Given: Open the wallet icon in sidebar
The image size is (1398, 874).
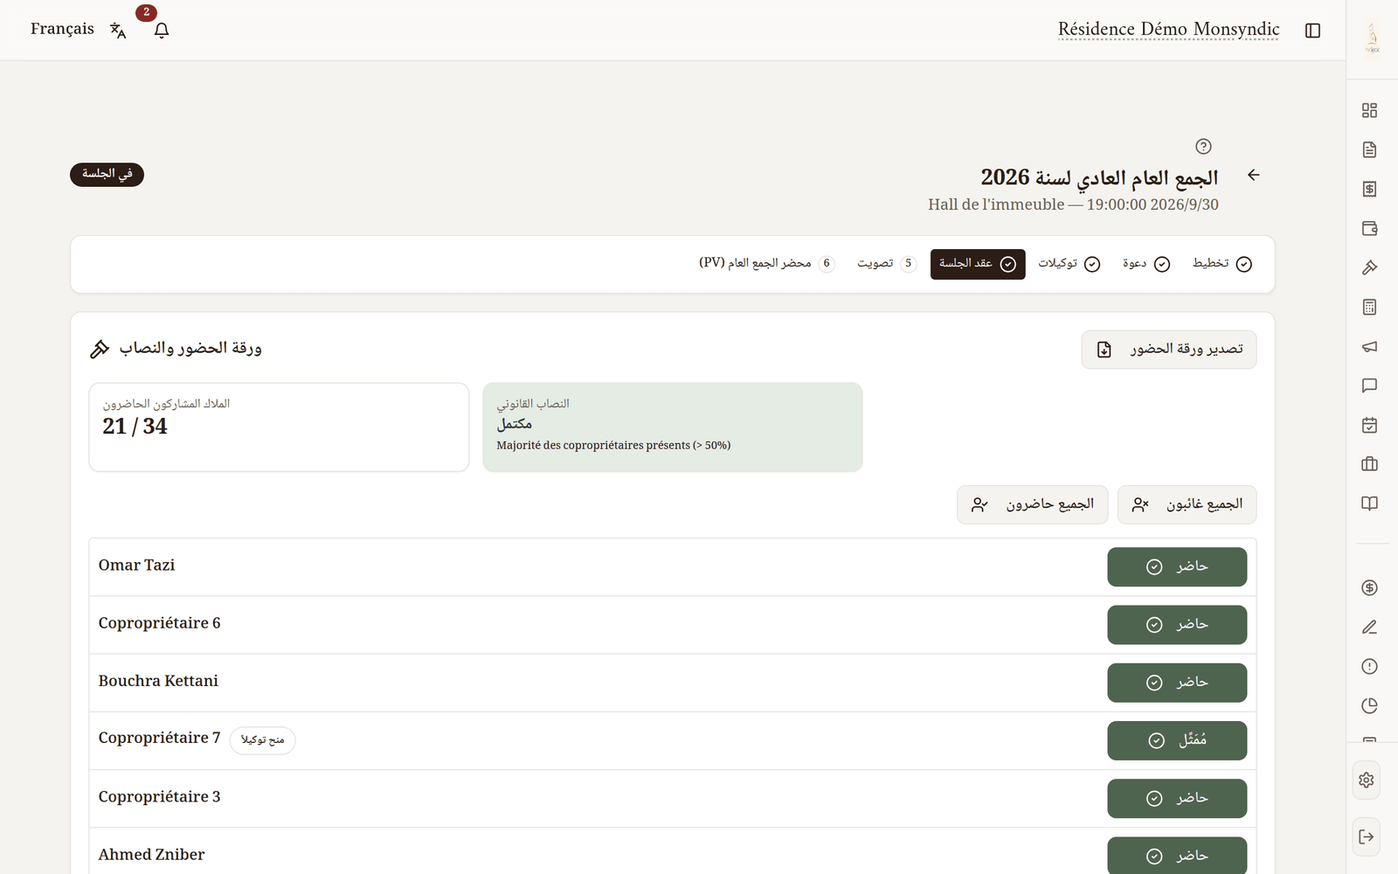Looking at the screenshot, I should [x=1369, y=228].
